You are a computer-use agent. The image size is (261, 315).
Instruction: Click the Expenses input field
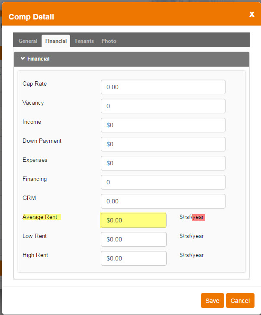pos(163,163)
